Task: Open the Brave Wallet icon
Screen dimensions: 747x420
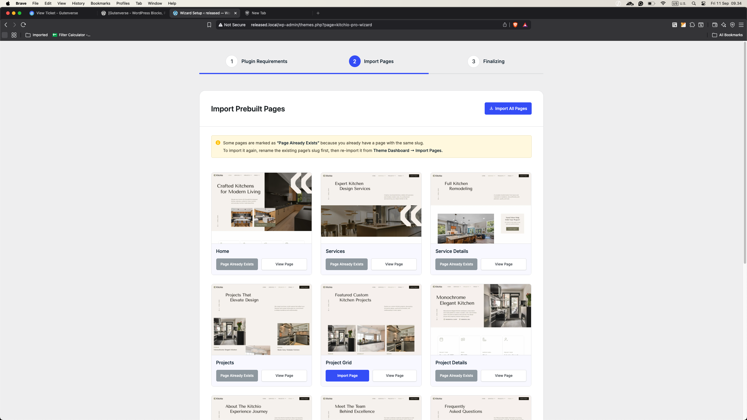Action: 715,25
